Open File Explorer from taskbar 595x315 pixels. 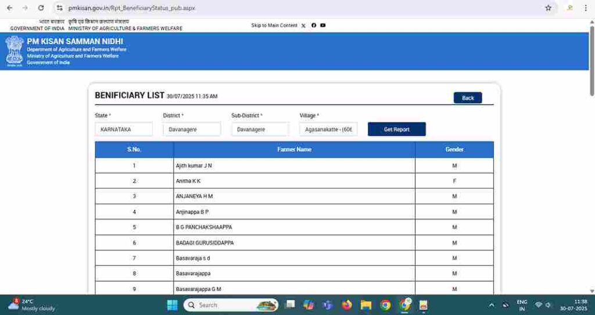[366, 305]
